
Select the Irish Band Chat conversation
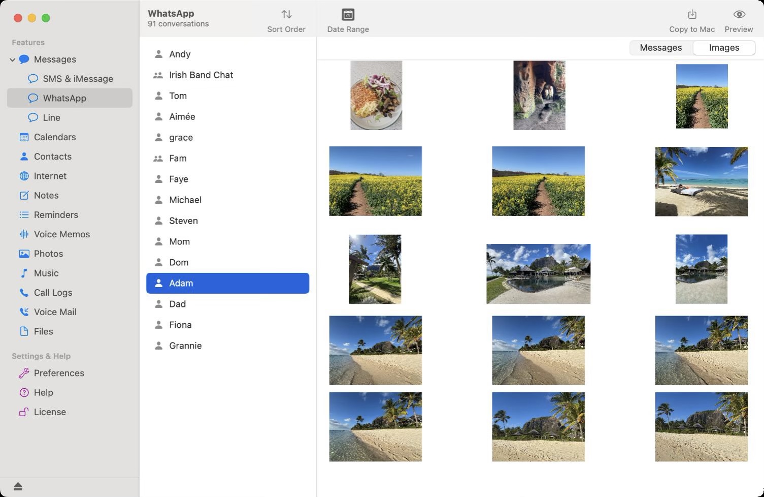click(x=201, y=75)
